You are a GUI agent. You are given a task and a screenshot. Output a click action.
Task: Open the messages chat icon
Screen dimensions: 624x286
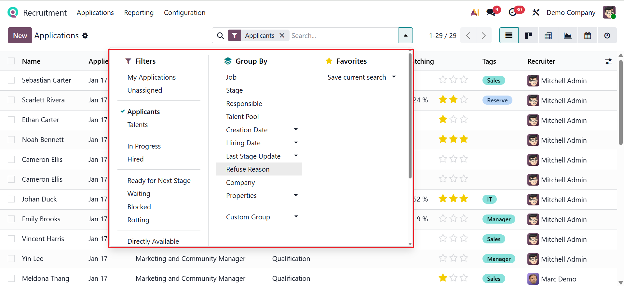point(491,12)
